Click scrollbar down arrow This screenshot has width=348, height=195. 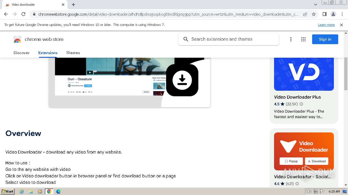(x=346, y=185)
